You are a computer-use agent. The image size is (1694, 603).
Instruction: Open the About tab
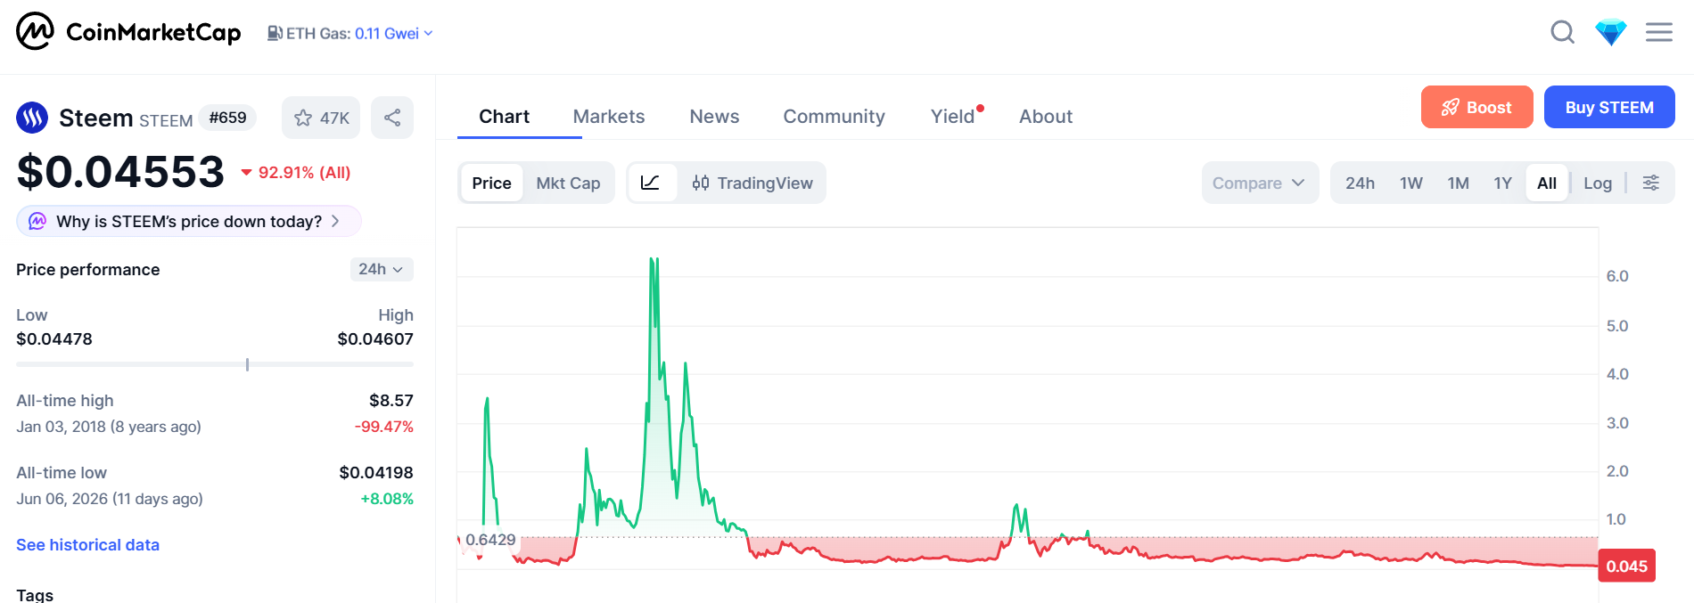coord(1045,117)
